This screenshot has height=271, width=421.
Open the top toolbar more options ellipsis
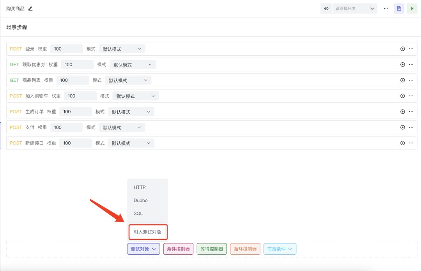386,9
